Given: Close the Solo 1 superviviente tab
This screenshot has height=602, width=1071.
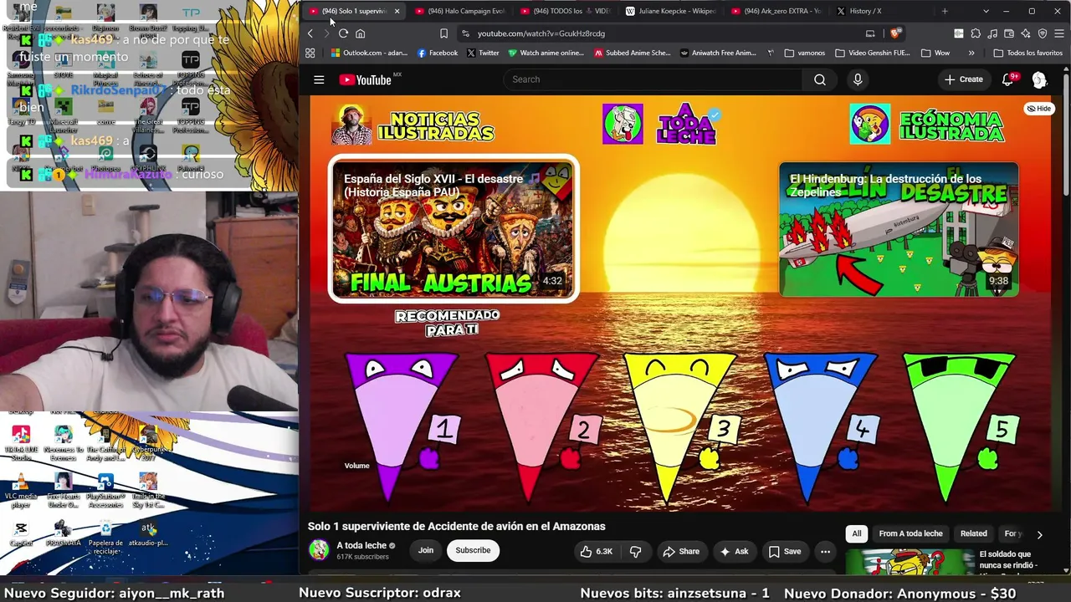Looking at the screenshot, I should [x=397, y=11].
